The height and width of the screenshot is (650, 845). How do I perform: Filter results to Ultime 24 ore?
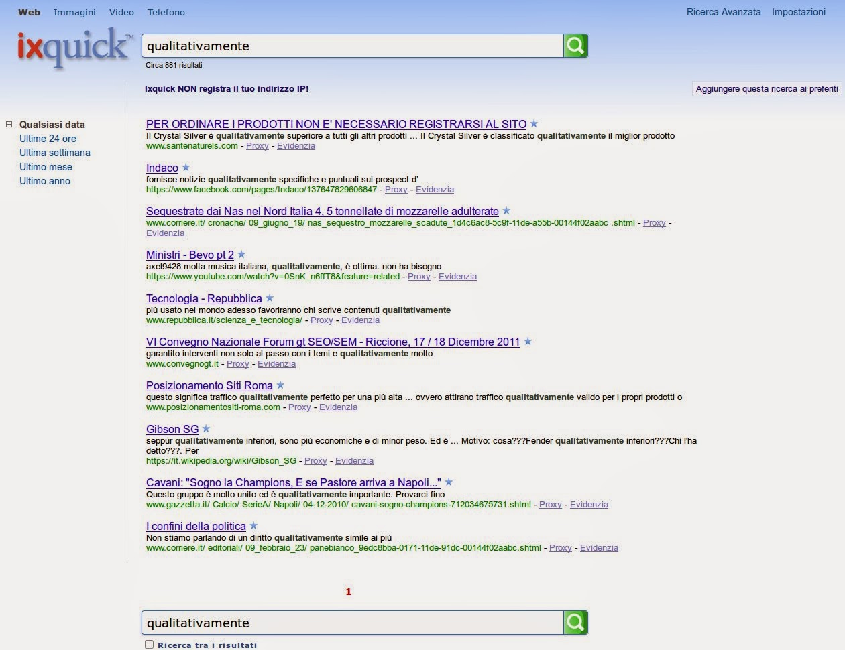point(48,139)
